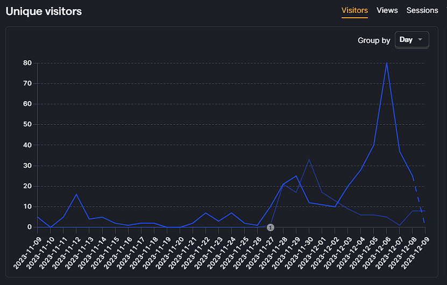The width and height of the screenshot is (447, 285).
Task: Select the Sessions tab
Action: click(422, 11)
